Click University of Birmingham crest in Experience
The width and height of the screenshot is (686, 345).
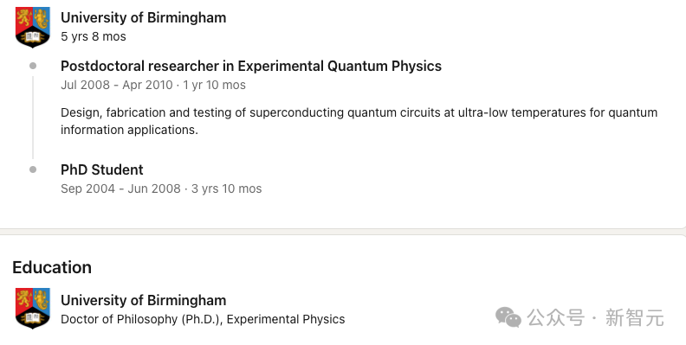pos(33,27)
